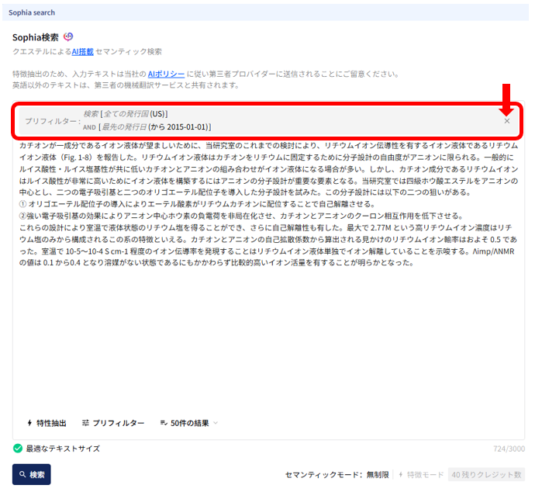Click the Sophia search header tab
The width and height of the screenshot is (542, 492).
(x=32, y=12)
